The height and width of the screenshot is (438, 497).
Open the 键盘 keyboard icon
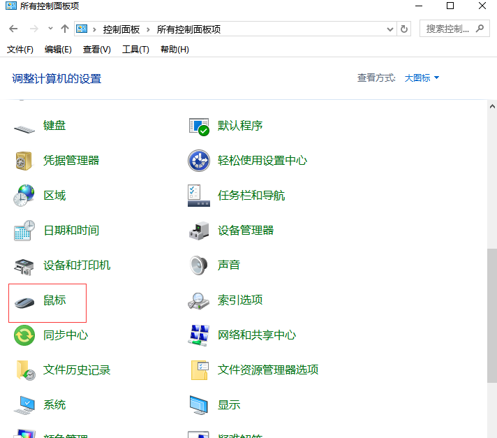point(24,129)
